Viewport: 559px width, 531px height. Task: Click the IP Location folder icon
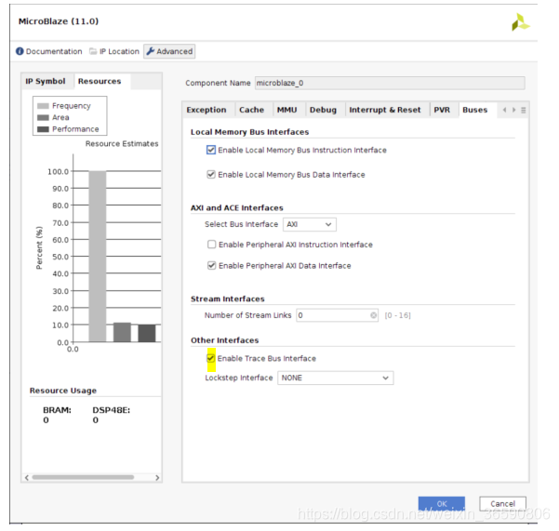[93, 51]
